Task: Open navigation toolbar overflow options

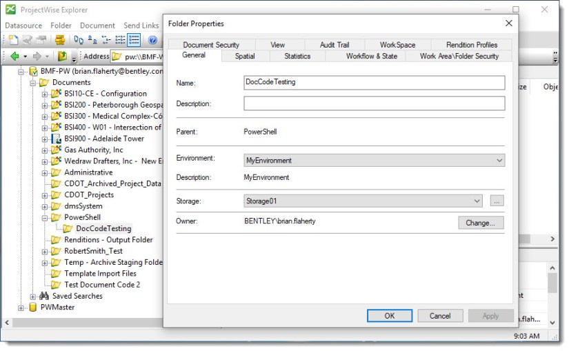Action: (74, 58)
